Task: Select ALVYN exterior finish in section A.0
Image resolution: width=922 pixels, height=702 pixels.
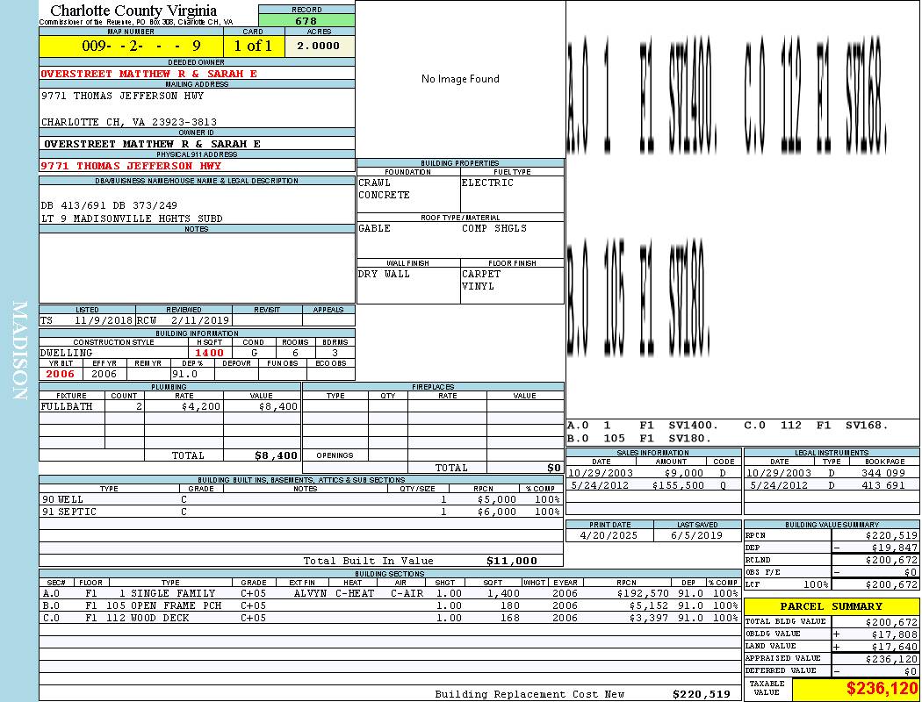Action: tap(310, 593)
